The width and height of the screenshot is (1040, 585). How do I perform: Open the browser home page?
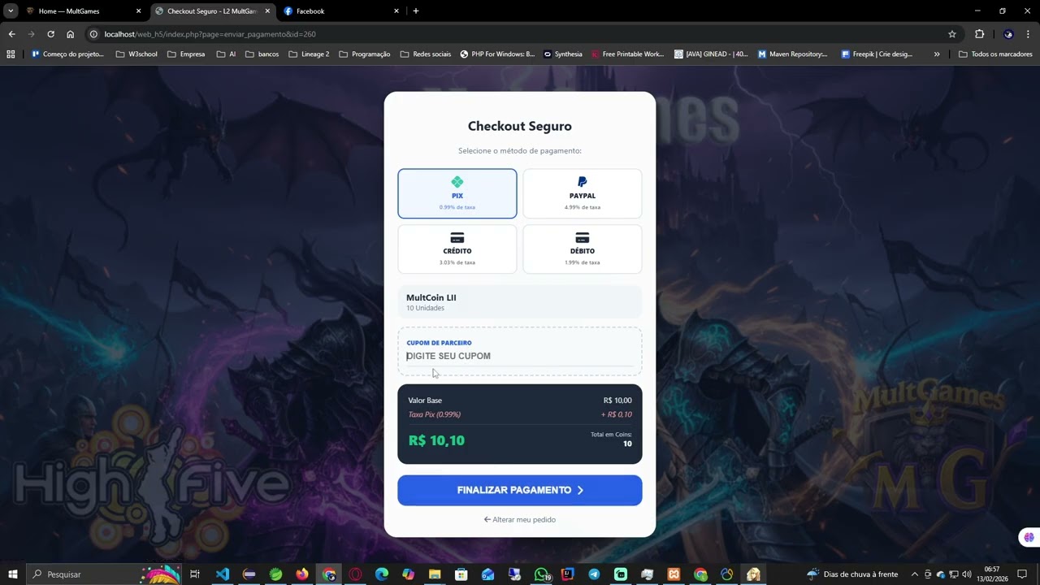(x=70, y=34)
